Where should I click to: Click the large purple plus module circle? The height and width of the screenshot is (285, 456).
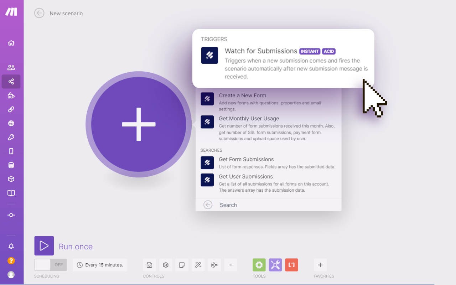coord(139,124)
